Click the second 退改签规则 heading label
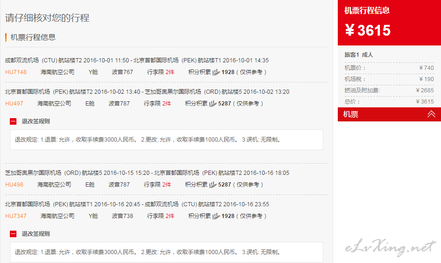This screenshot has width=441, height=263. (36, 234)
